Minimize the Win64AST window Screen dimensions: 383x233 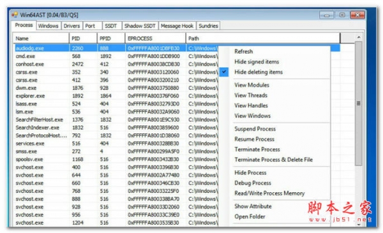click(327, 15)
